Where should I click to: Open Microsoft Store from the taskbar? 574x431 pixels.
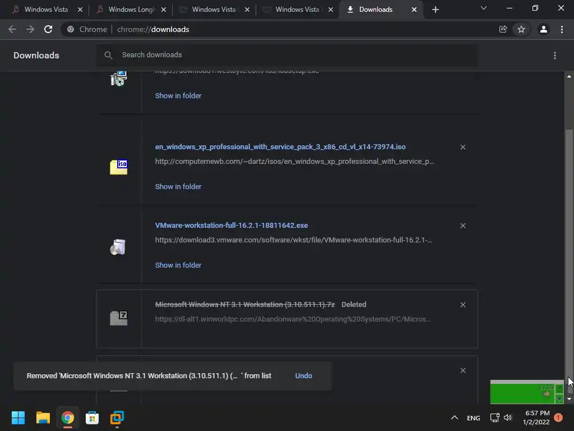92,418
